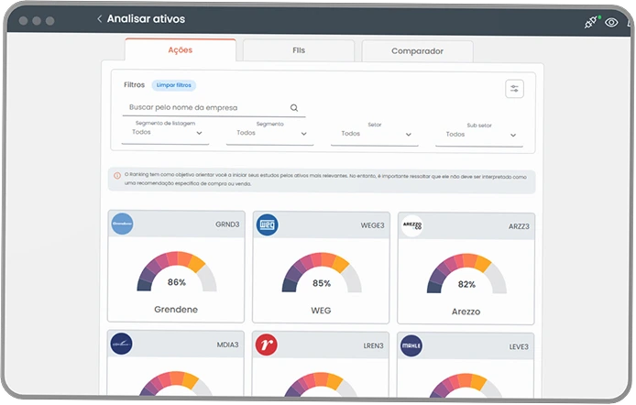Focus the Buscar pelo nome da empresa field
This screenshot has height=405, width=636.
214,108
